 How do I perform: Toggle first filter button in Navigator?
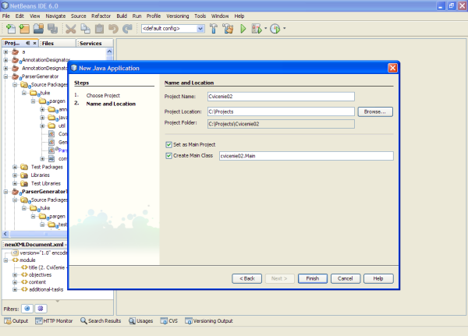[x=27, y=309]
